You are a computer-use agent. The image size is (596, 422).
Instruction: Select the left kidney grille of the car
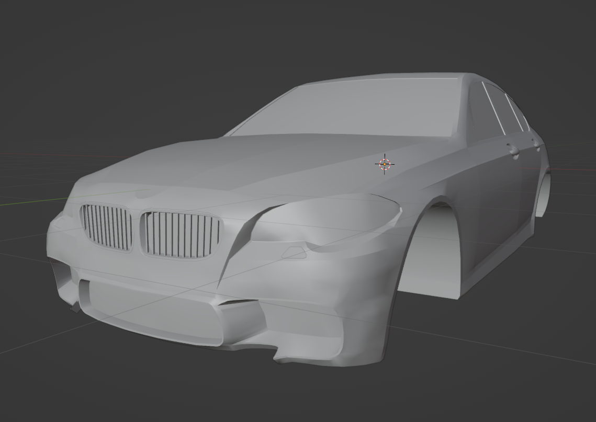coord(106,227)
